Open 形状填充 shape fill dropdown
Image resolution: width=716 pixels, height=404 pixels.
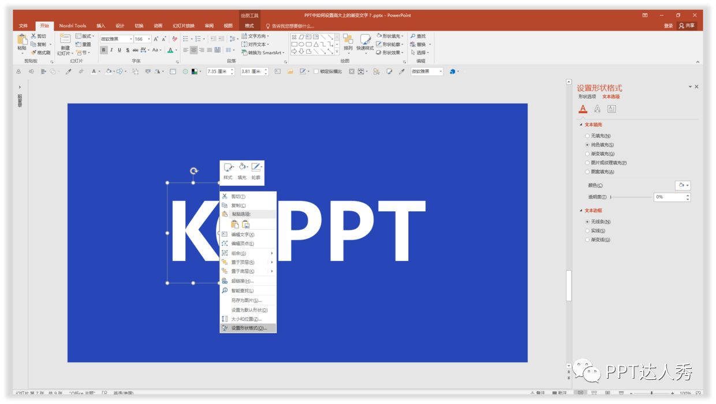point(390,36)
